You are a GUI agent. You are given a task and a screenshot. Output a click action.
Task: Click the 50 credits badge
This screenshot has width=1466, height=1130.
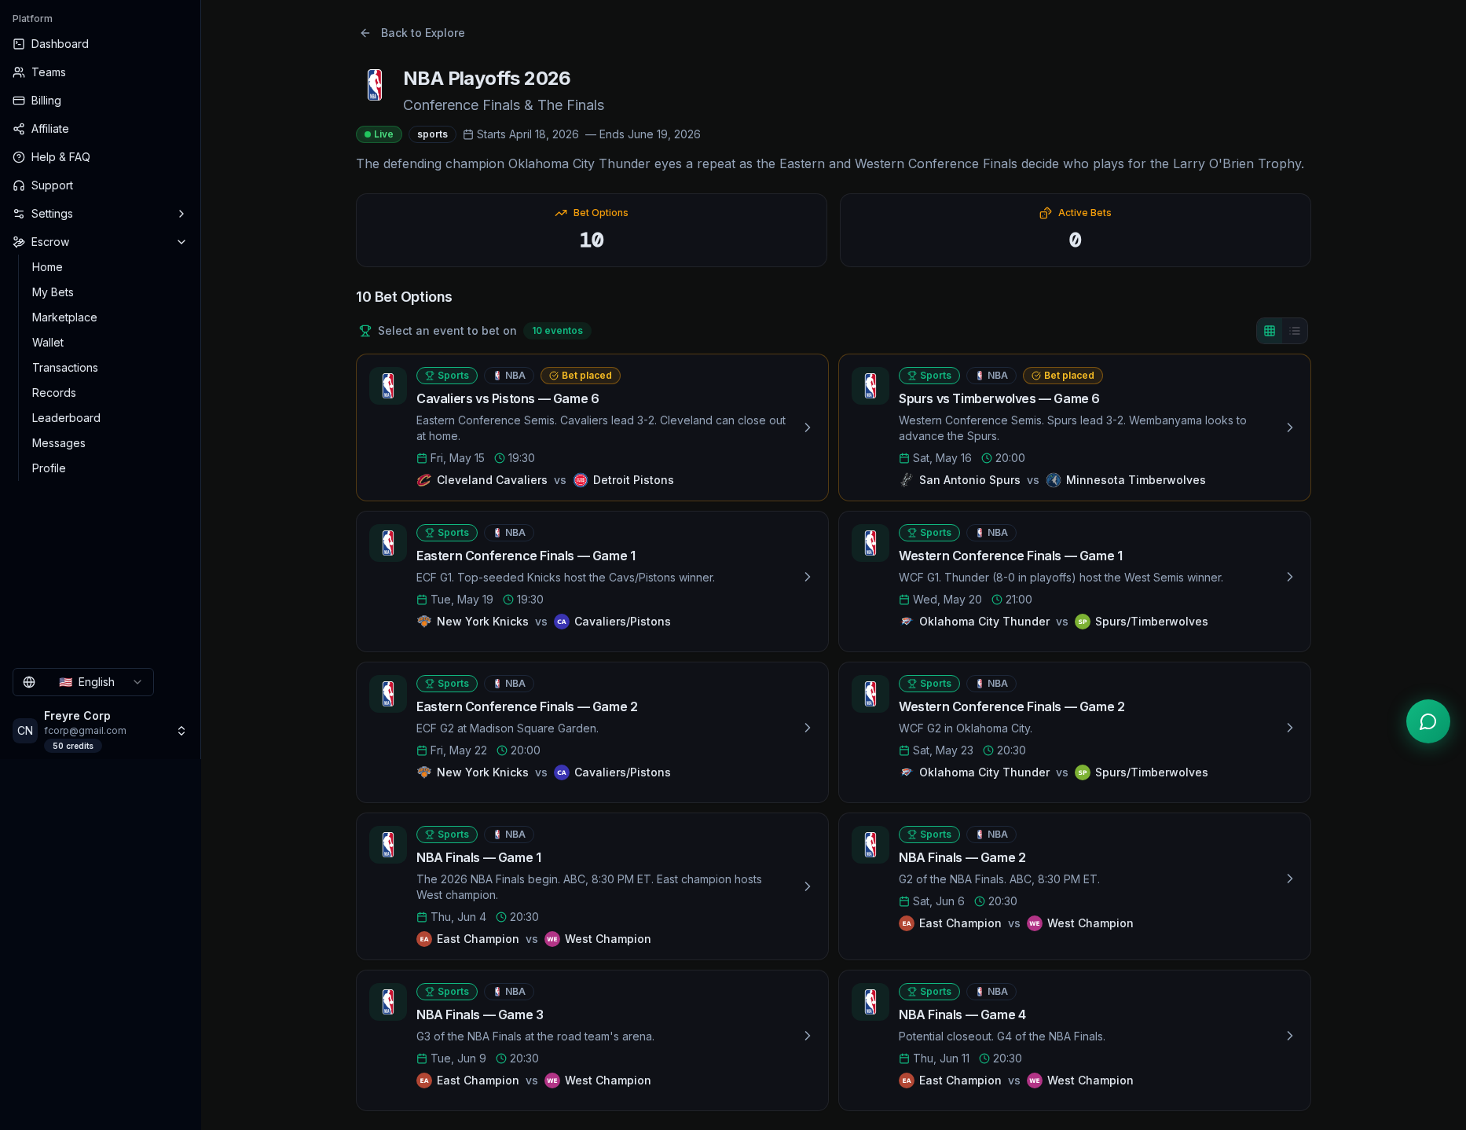pyautogui.click(x=73, y=746)
